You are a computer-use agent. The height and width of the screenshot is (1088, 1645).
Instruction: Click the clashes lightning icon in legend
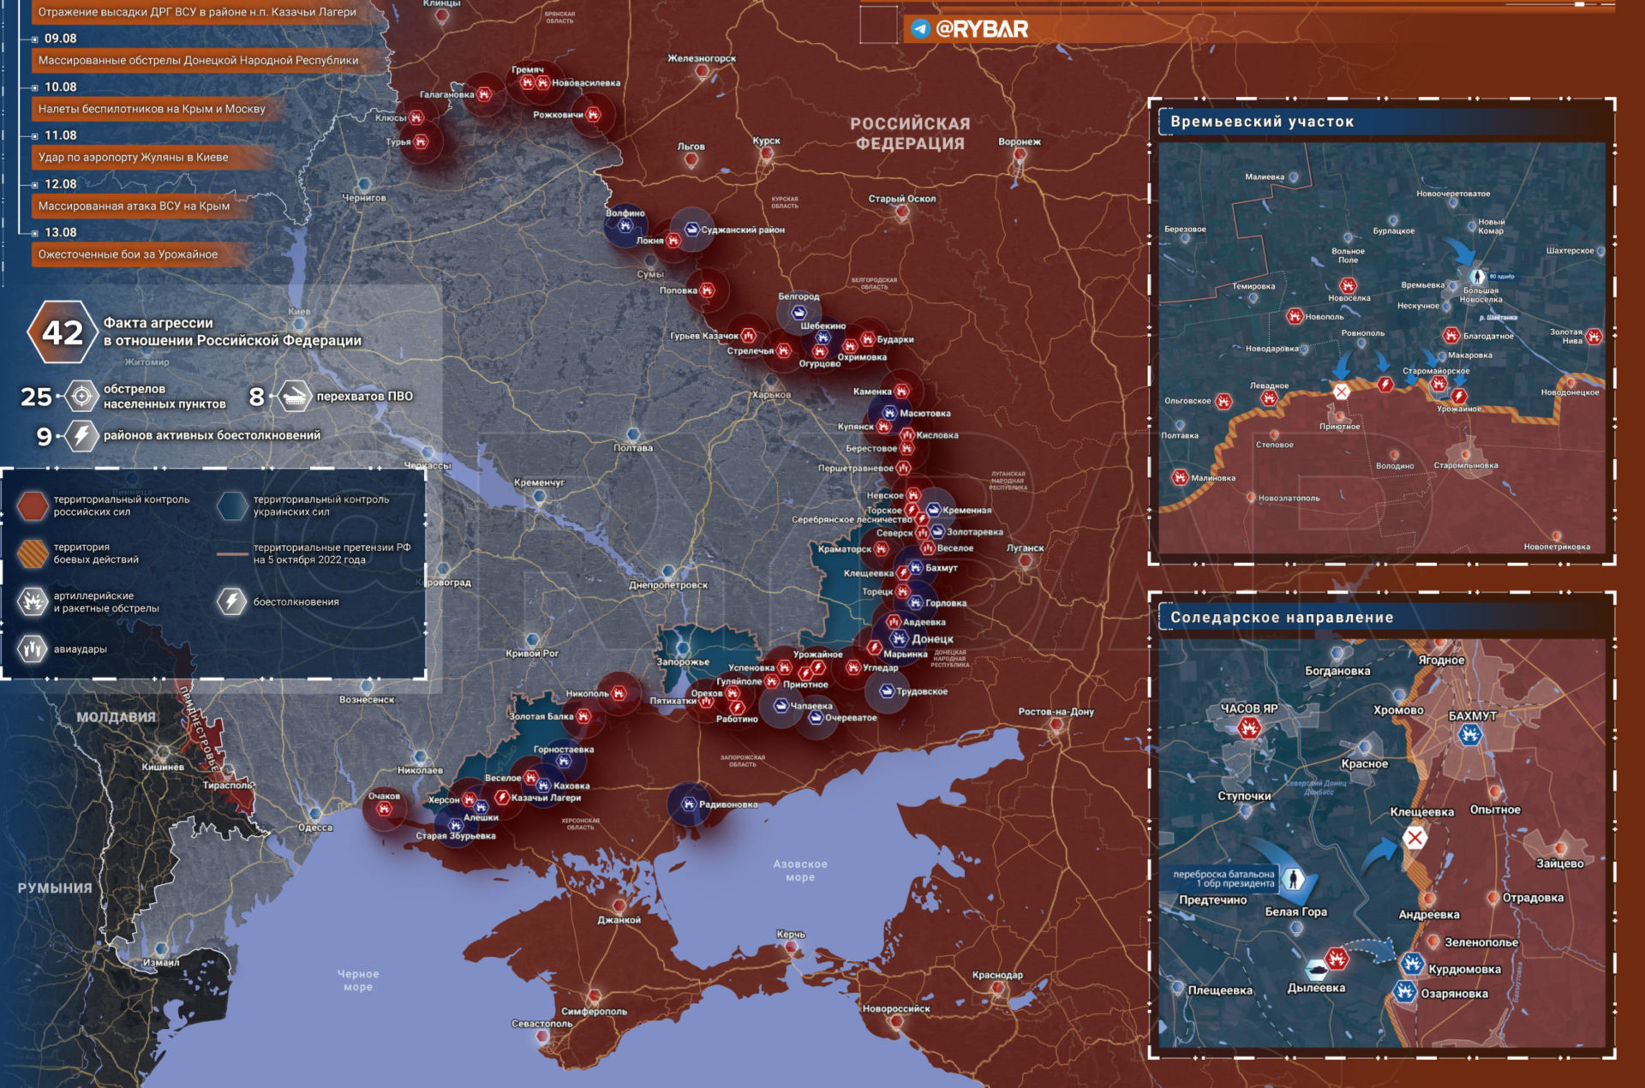[x=231, y=601]
